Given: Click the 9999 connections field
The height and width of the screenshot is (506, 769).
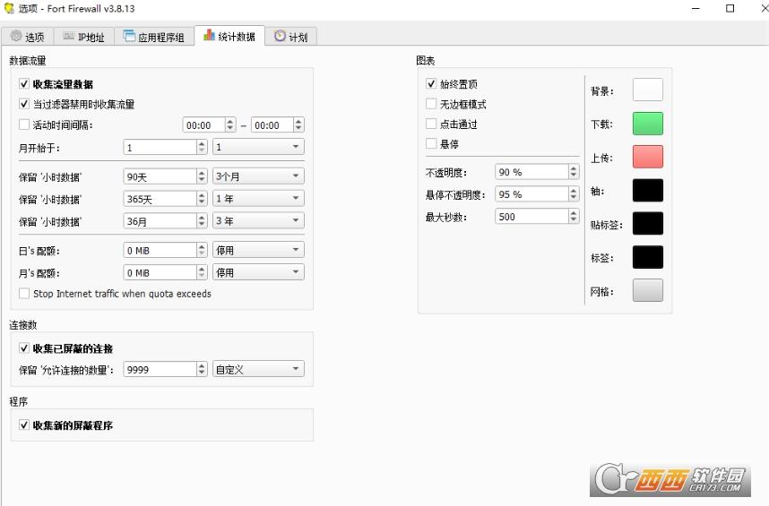Looking at the screenshot, I should pyautogui.click(x=160, y=369).
